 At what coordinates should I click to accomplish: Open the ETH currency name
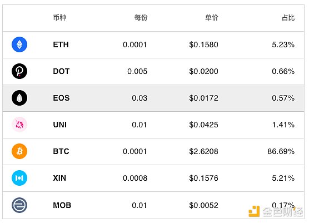point(61,44)
